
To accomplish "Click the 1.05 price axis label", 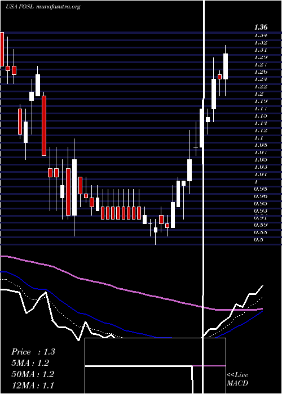I will coord(261,159).
